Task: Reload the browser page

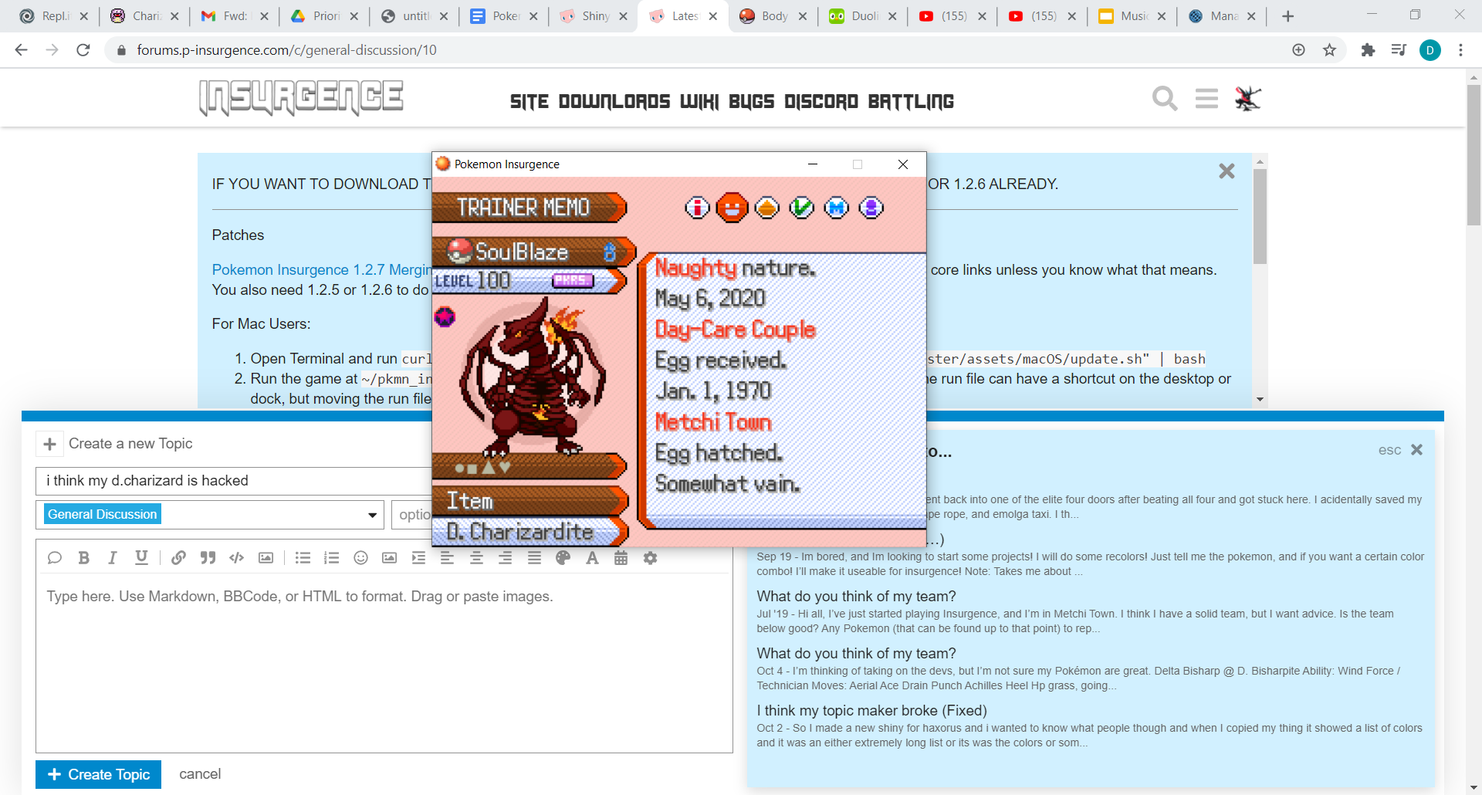Action: click(x=83, y=50)
